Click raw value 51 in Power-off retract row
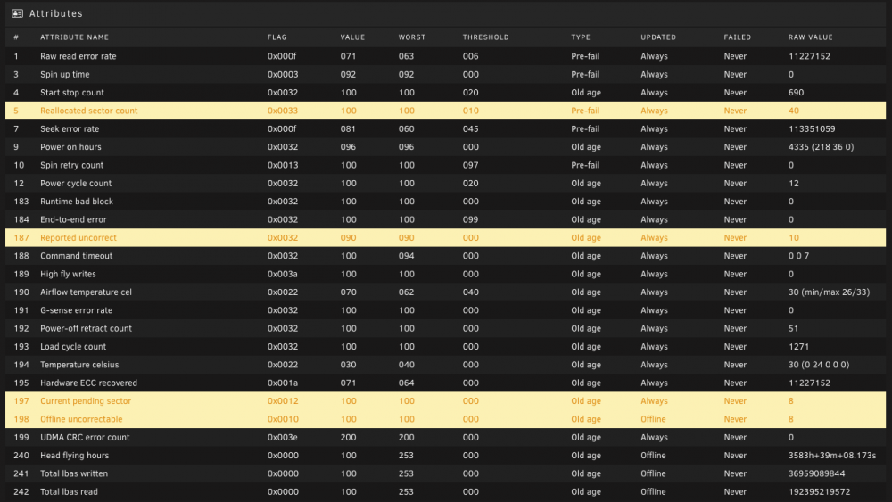The image size is (892, 502). (793, 329)
